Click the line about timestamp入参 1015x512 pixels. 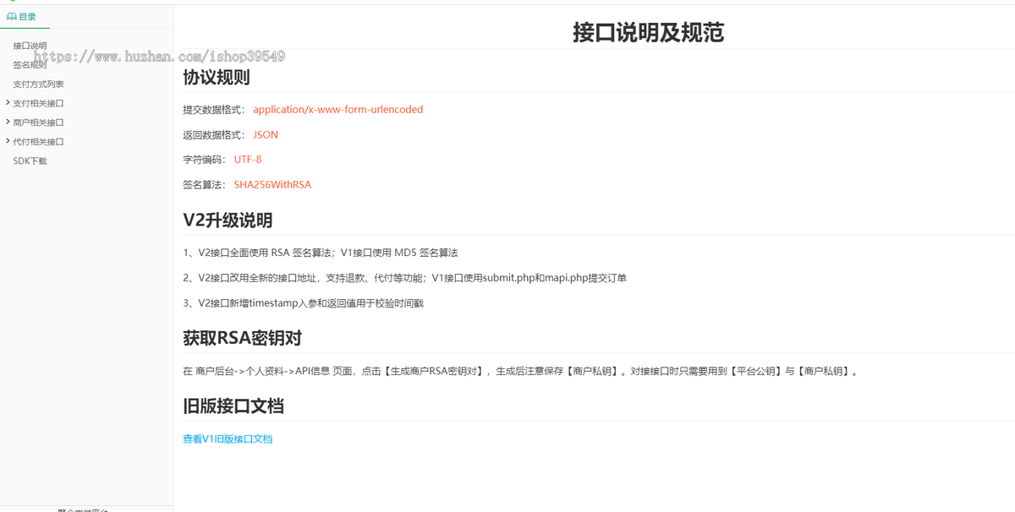point(303,303)
